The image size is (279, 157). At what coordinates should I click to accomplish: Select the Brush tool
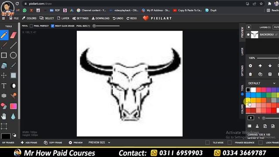pyautogui.click(x=4, y=45)
